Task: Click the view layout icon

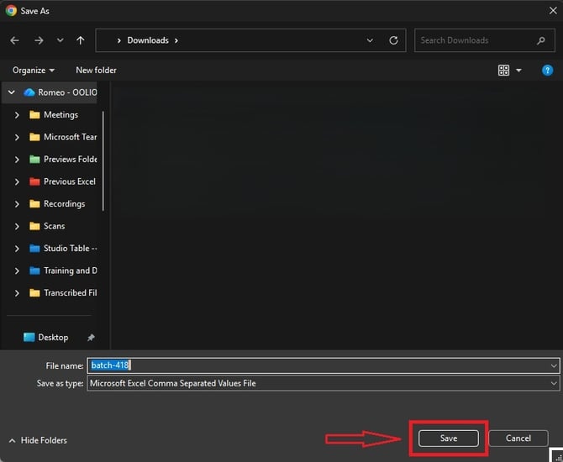Action: [503, 71]
